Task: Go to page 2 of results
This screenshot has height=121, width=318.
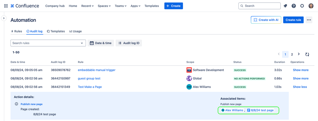Action: 292,54
